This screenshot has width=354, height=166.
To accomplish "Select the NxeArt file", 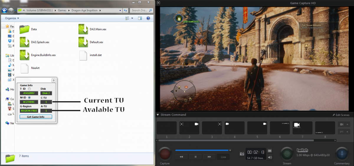I will tap(30, 68).
